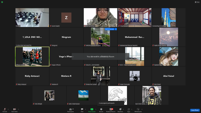Expand the arrow beside Reactions
The height and width of the screenshot is (113, 201).
point(123,109)
